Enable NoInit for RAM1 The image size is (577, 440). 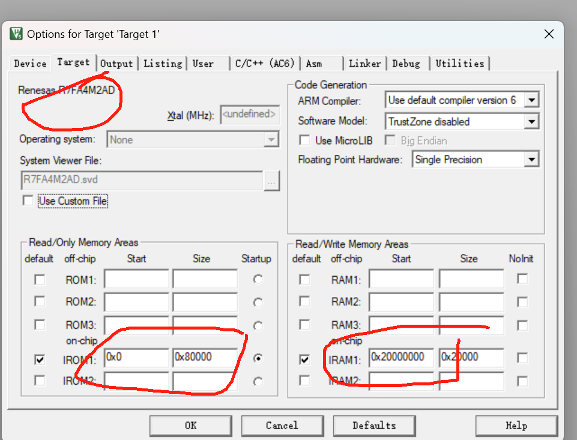coord(522,279)
